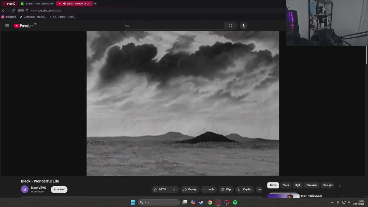The image size is (368, 207).
Task: Select the Black filter chip
Action: coord(286,185)
